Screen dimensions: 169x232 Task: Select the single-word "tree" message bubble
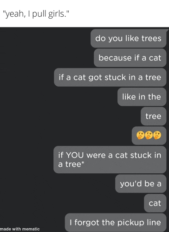(154, 116)
